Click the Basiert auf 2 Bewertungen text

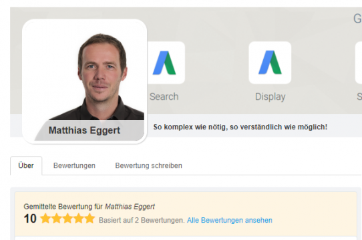(x=142, y=221)
